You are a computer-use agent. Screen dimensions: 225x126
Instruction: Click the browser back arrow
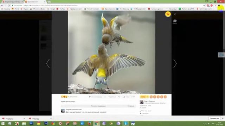[2, 6]
